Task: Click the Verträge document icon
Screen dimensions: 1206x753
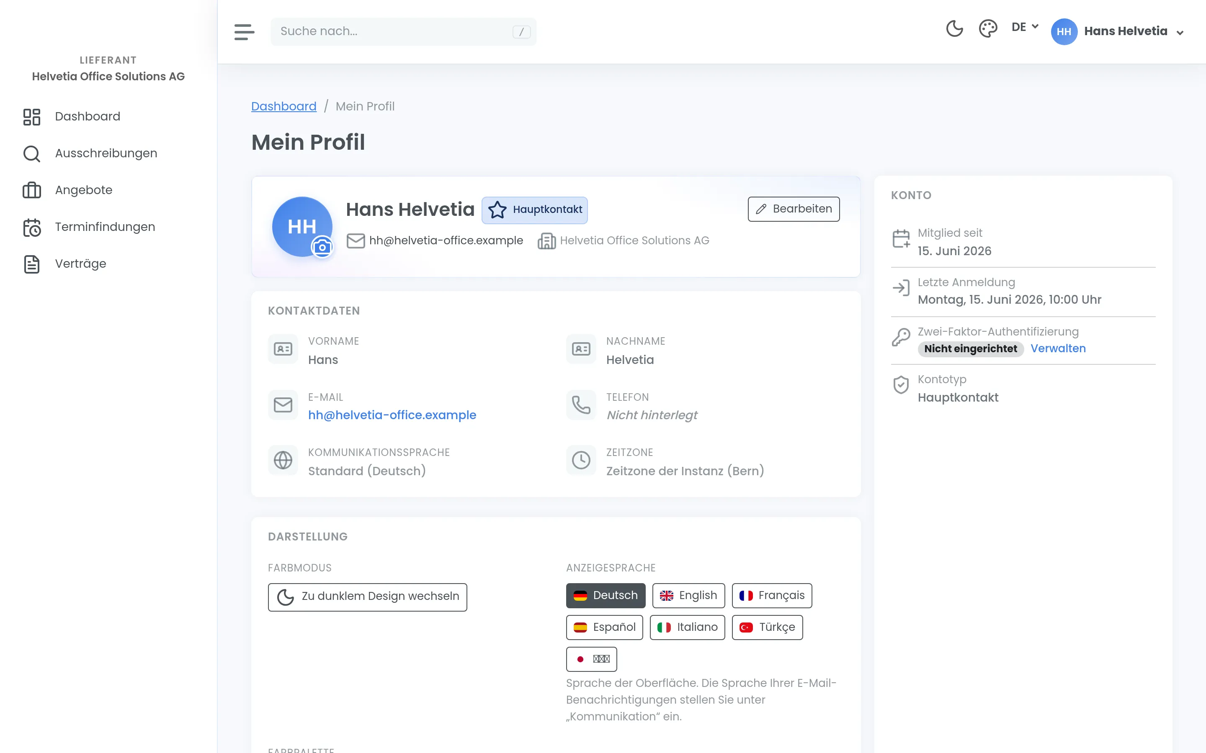Action: (x=32, y=264)
